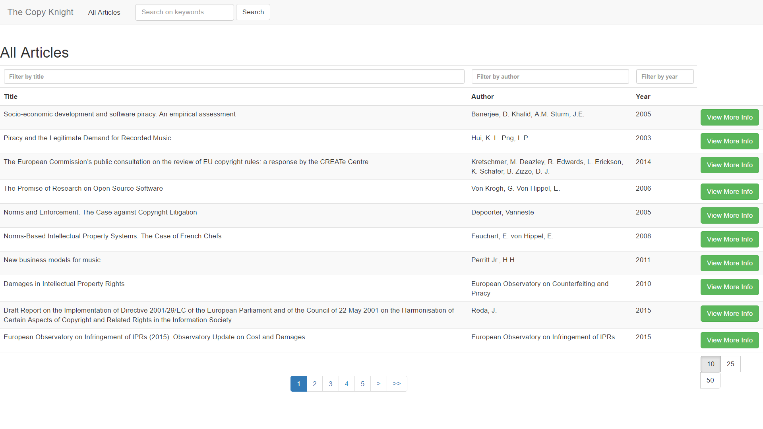View more info for French Chefs article

click(729, 239)
